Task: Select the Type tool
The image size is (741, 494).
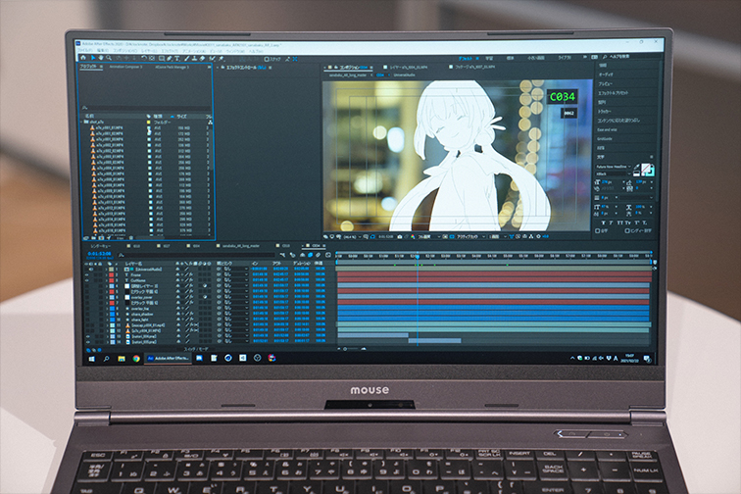Action: tap(177, 58)
